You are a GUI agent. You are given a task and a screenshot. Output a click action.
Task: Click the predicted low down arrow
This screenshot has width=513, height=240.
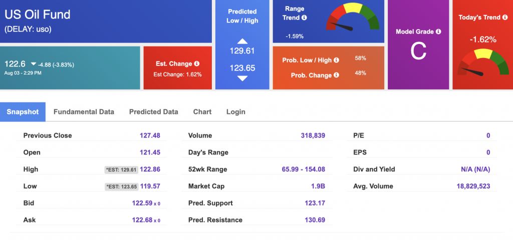tap(242, 78)
